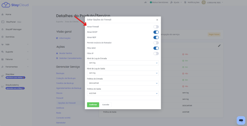Expand the Loja sidebar menu
247x126 pixels.
coord(15,44)
